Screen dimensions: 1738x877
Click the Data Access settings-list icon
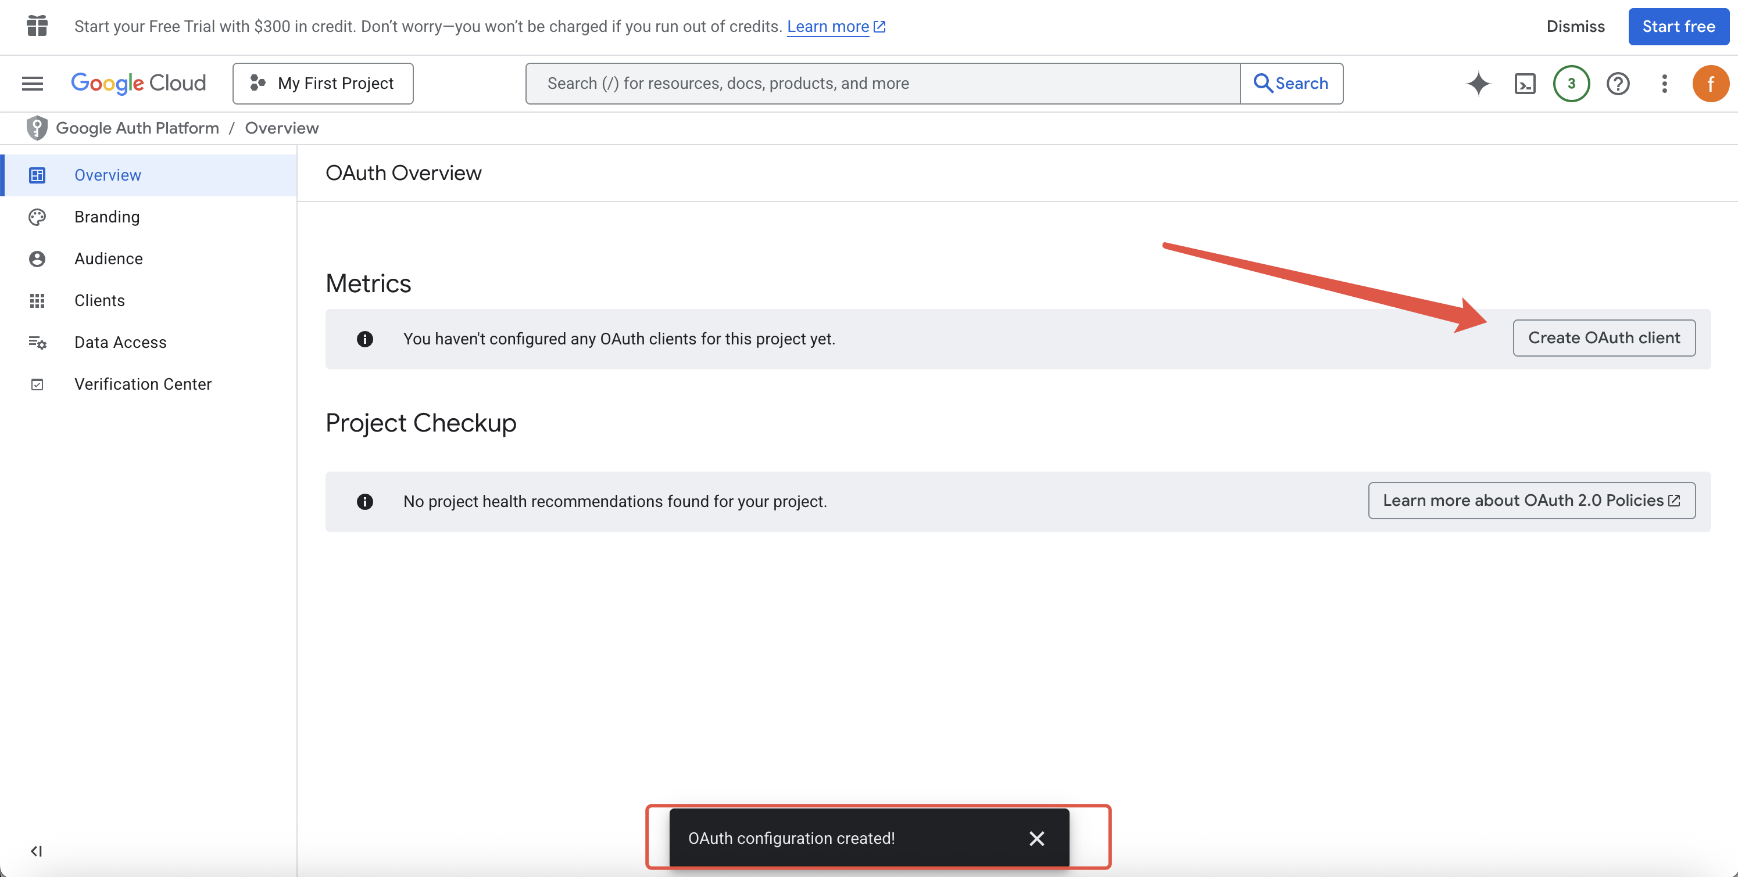[x=37, y=343]
